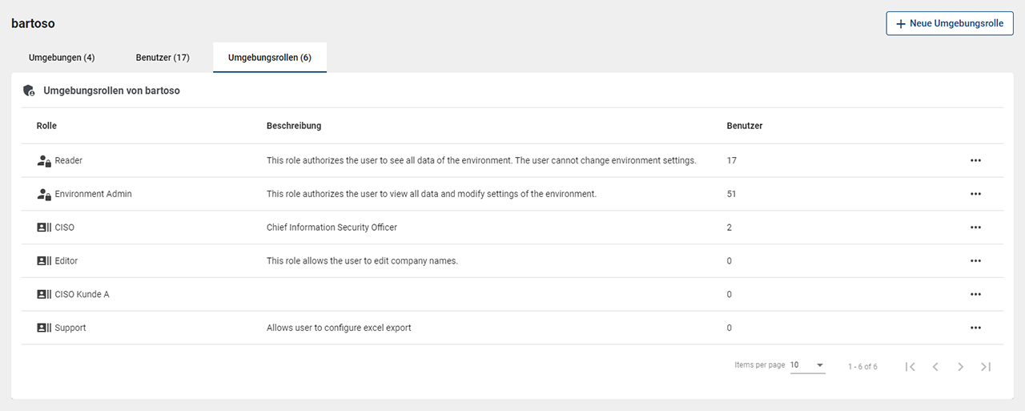Expand the Items per page dropdown
This screenshot has height=411, width=1025.
click(x=807, y=365)
